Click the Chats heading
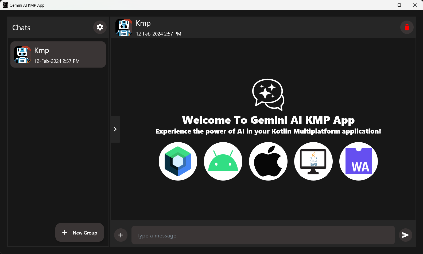This screenshot has width=423, height=254. click(x=21, y=28)
